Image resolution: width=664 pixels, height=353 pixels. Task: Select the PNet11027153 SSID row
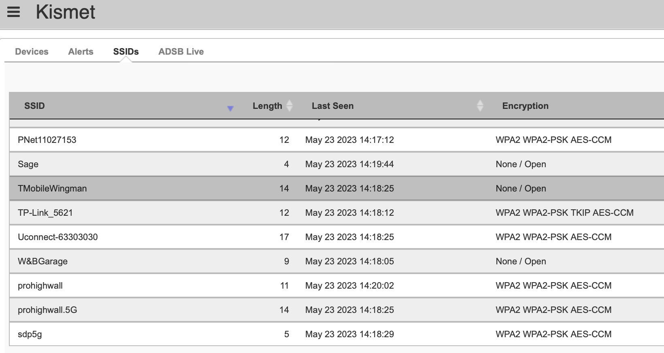coord(336,140)
